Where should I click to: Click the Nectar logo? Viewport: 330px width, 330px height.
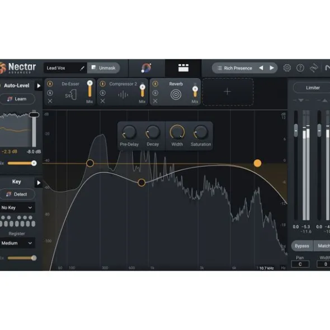point(18,68)
